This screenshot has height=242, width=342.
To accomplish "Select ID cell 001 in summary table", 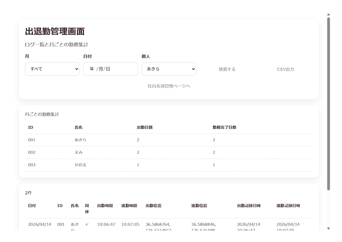I will (32, 140).
